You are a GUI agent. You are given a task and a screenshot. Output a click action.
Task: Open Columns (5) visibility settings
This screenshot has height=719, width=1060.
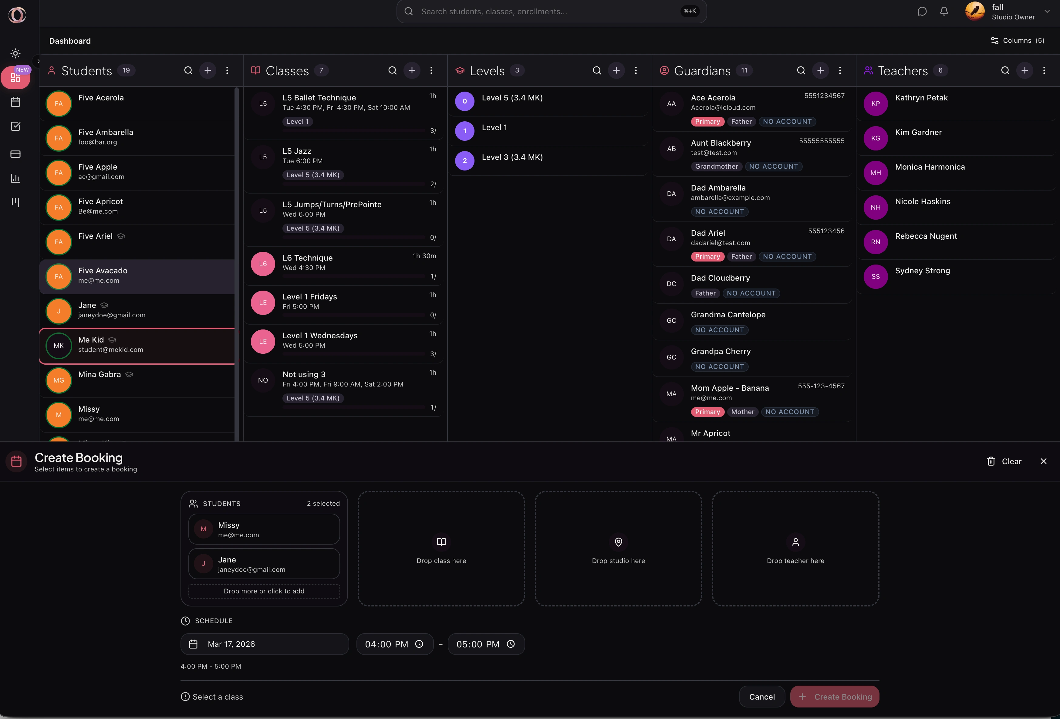coord(1017,41)
